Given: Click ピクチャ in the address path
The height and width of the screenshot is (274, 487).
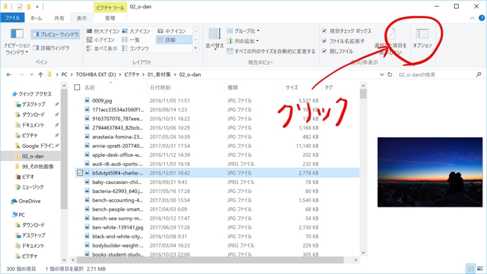Looking at the screenshot, I should 132,75.
